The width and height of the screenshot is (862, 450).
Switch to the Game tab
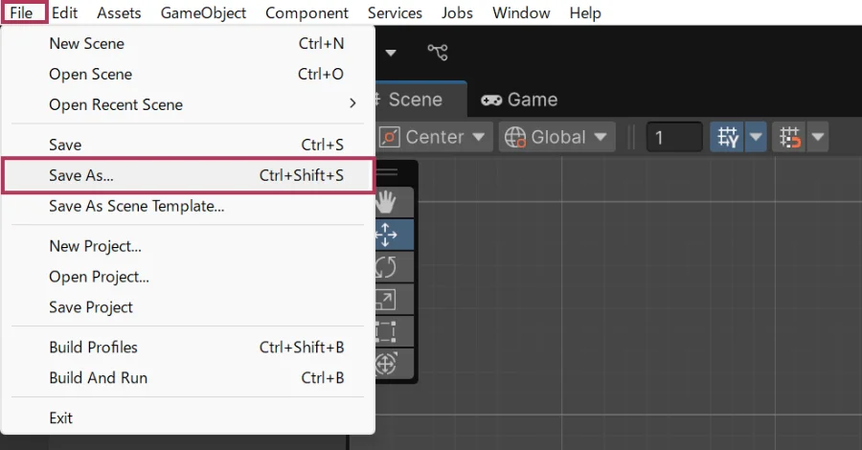click(x=519, y=100)
